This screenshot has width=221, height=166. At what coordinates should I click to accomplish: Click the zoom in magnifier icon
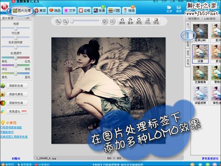57,21
